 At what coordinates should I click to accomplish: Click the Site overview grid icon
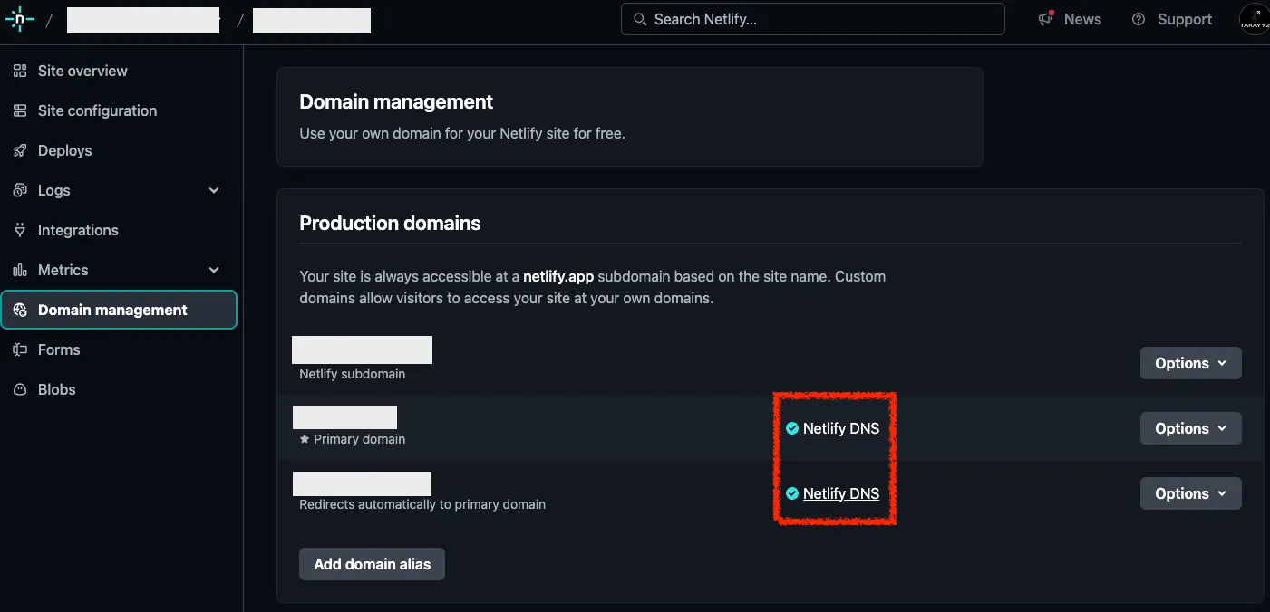pyautogui.click(x=20, y=71)
